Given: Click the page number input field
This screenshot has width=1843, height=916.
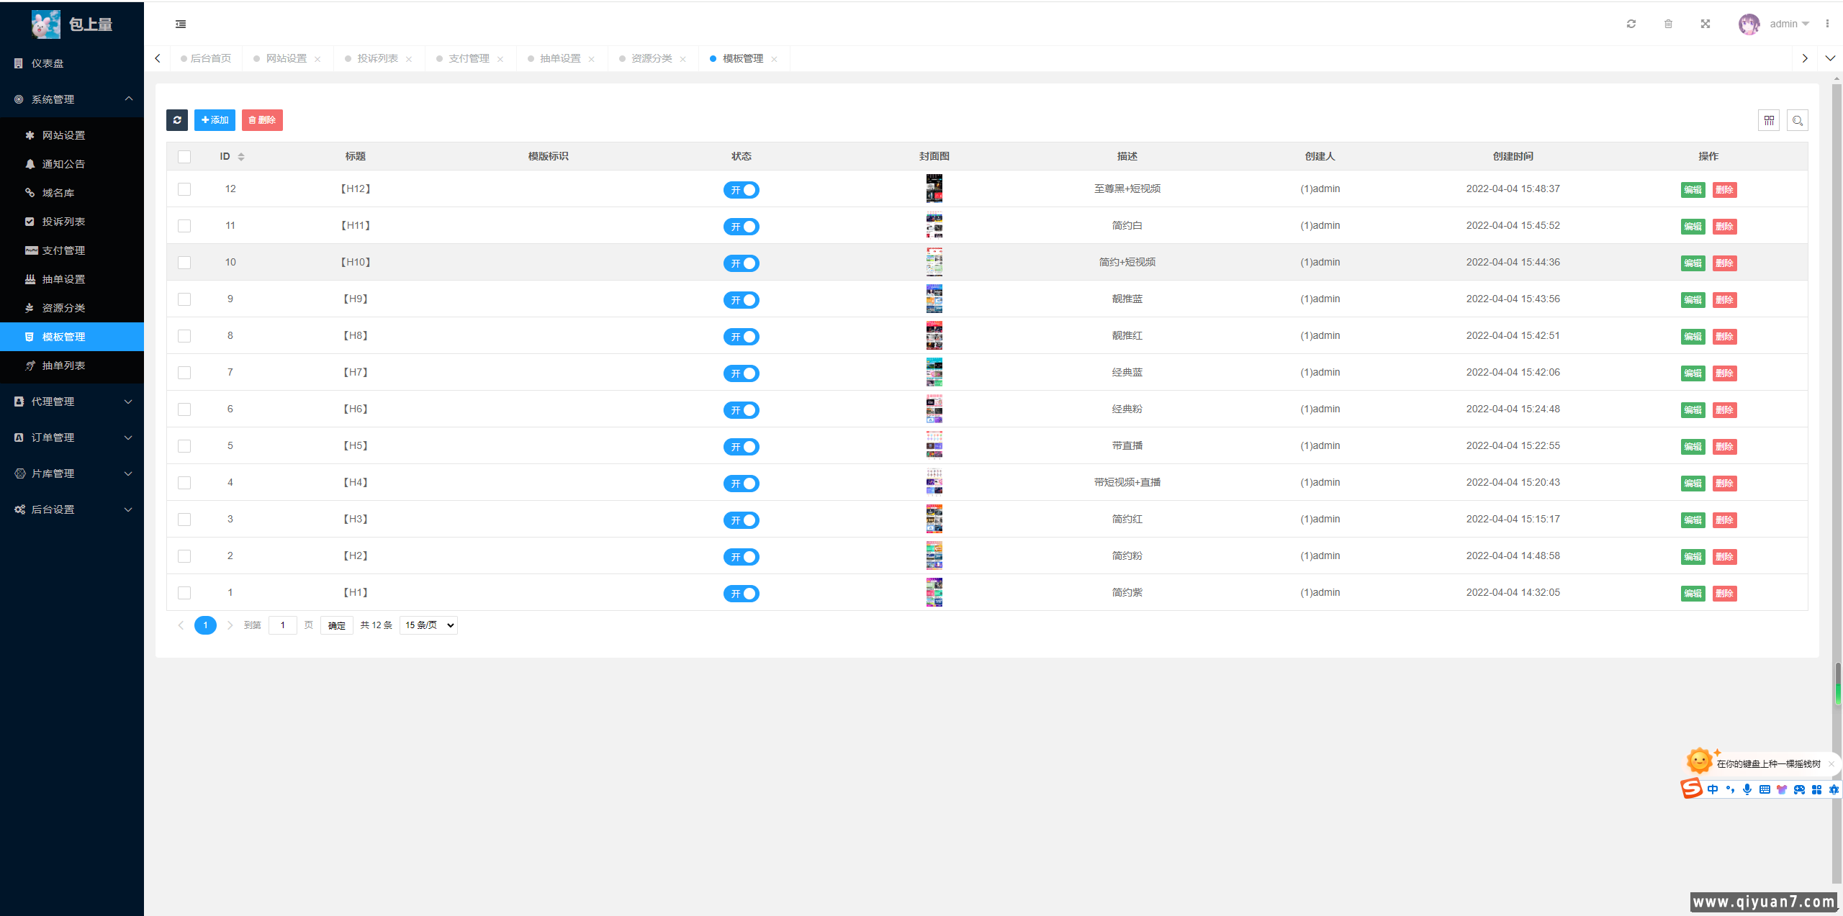Looking at the screenshot, I should 282,625.
